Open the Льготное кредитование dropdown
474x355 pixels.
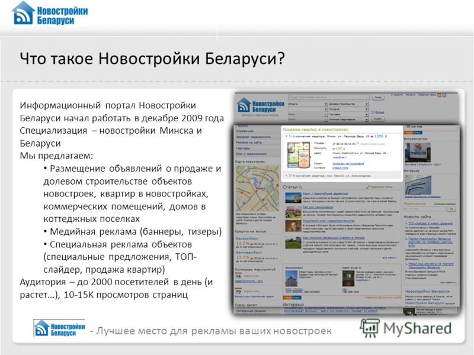point(348,120)
